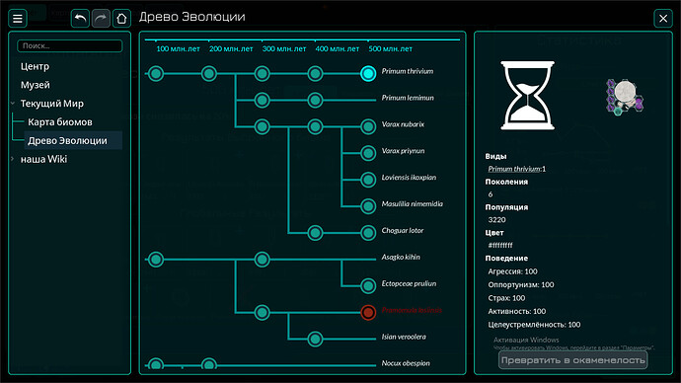Click the Поиск search field
The height and width of the screenshot is (383, 681).
69,46
